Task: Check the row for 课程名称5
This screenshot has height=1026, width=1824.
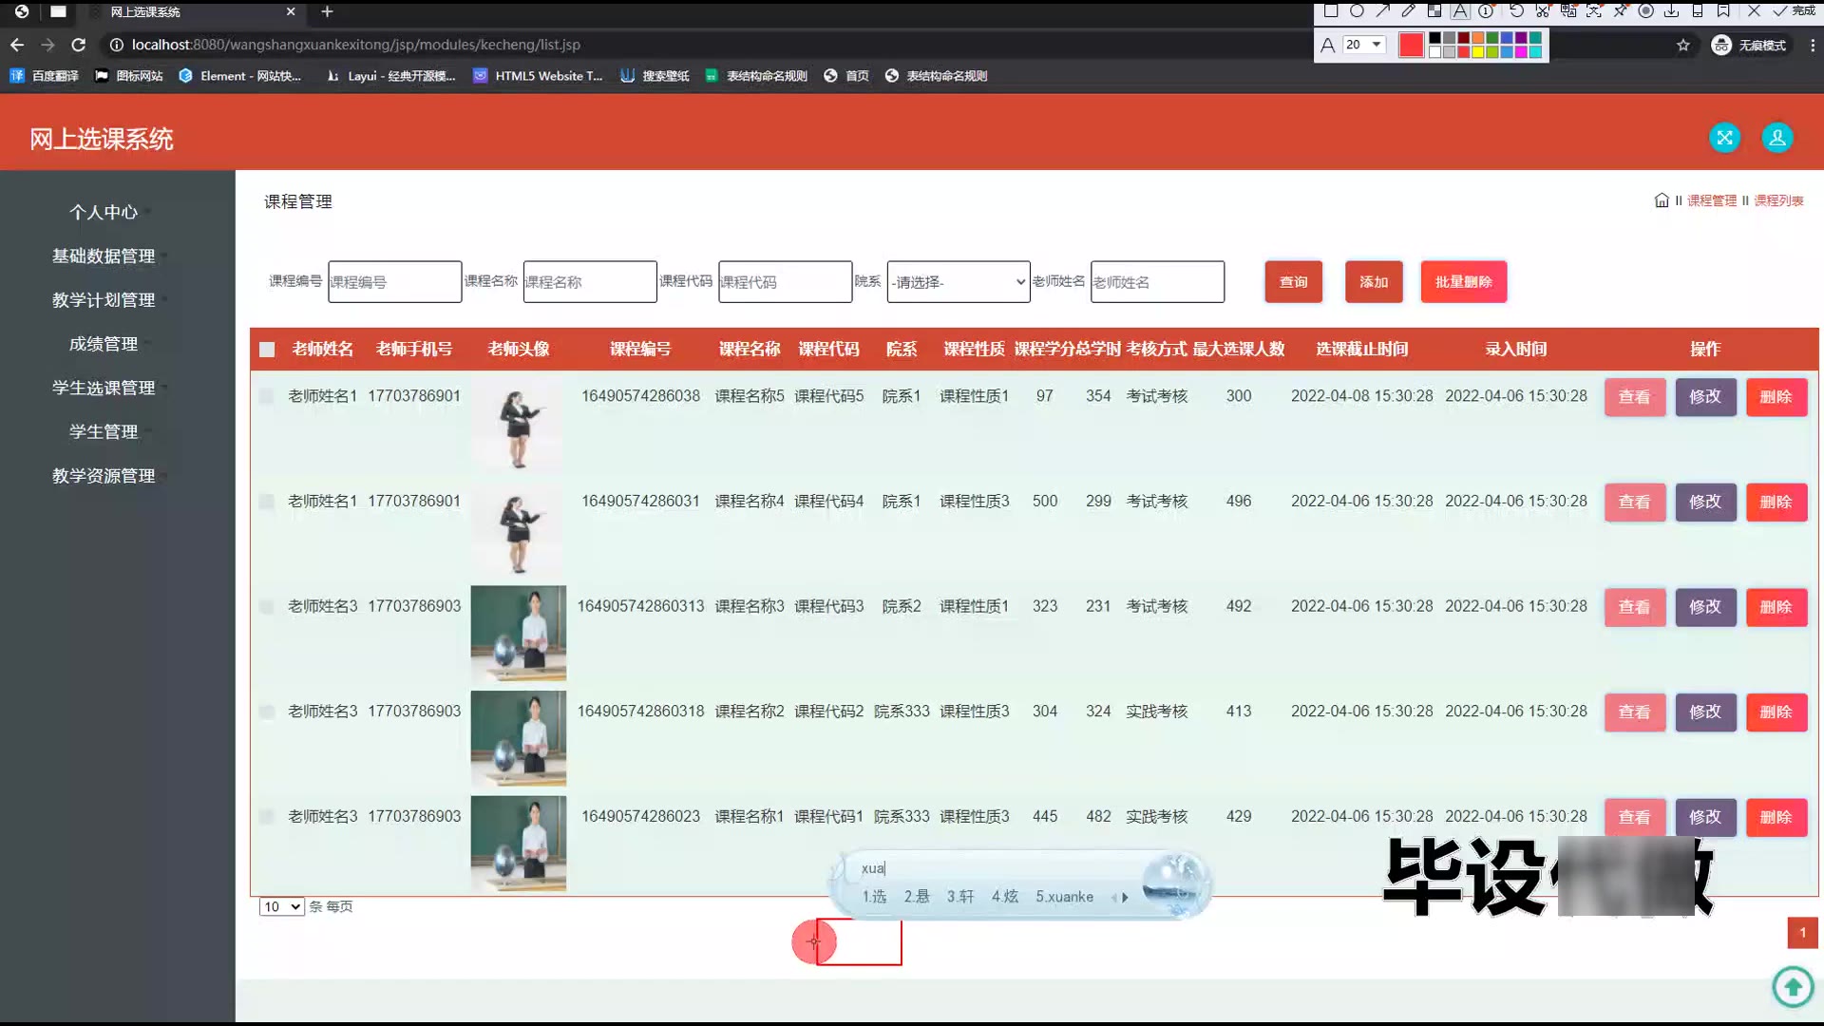Action: pyautogui.click(x=267, y=396)
